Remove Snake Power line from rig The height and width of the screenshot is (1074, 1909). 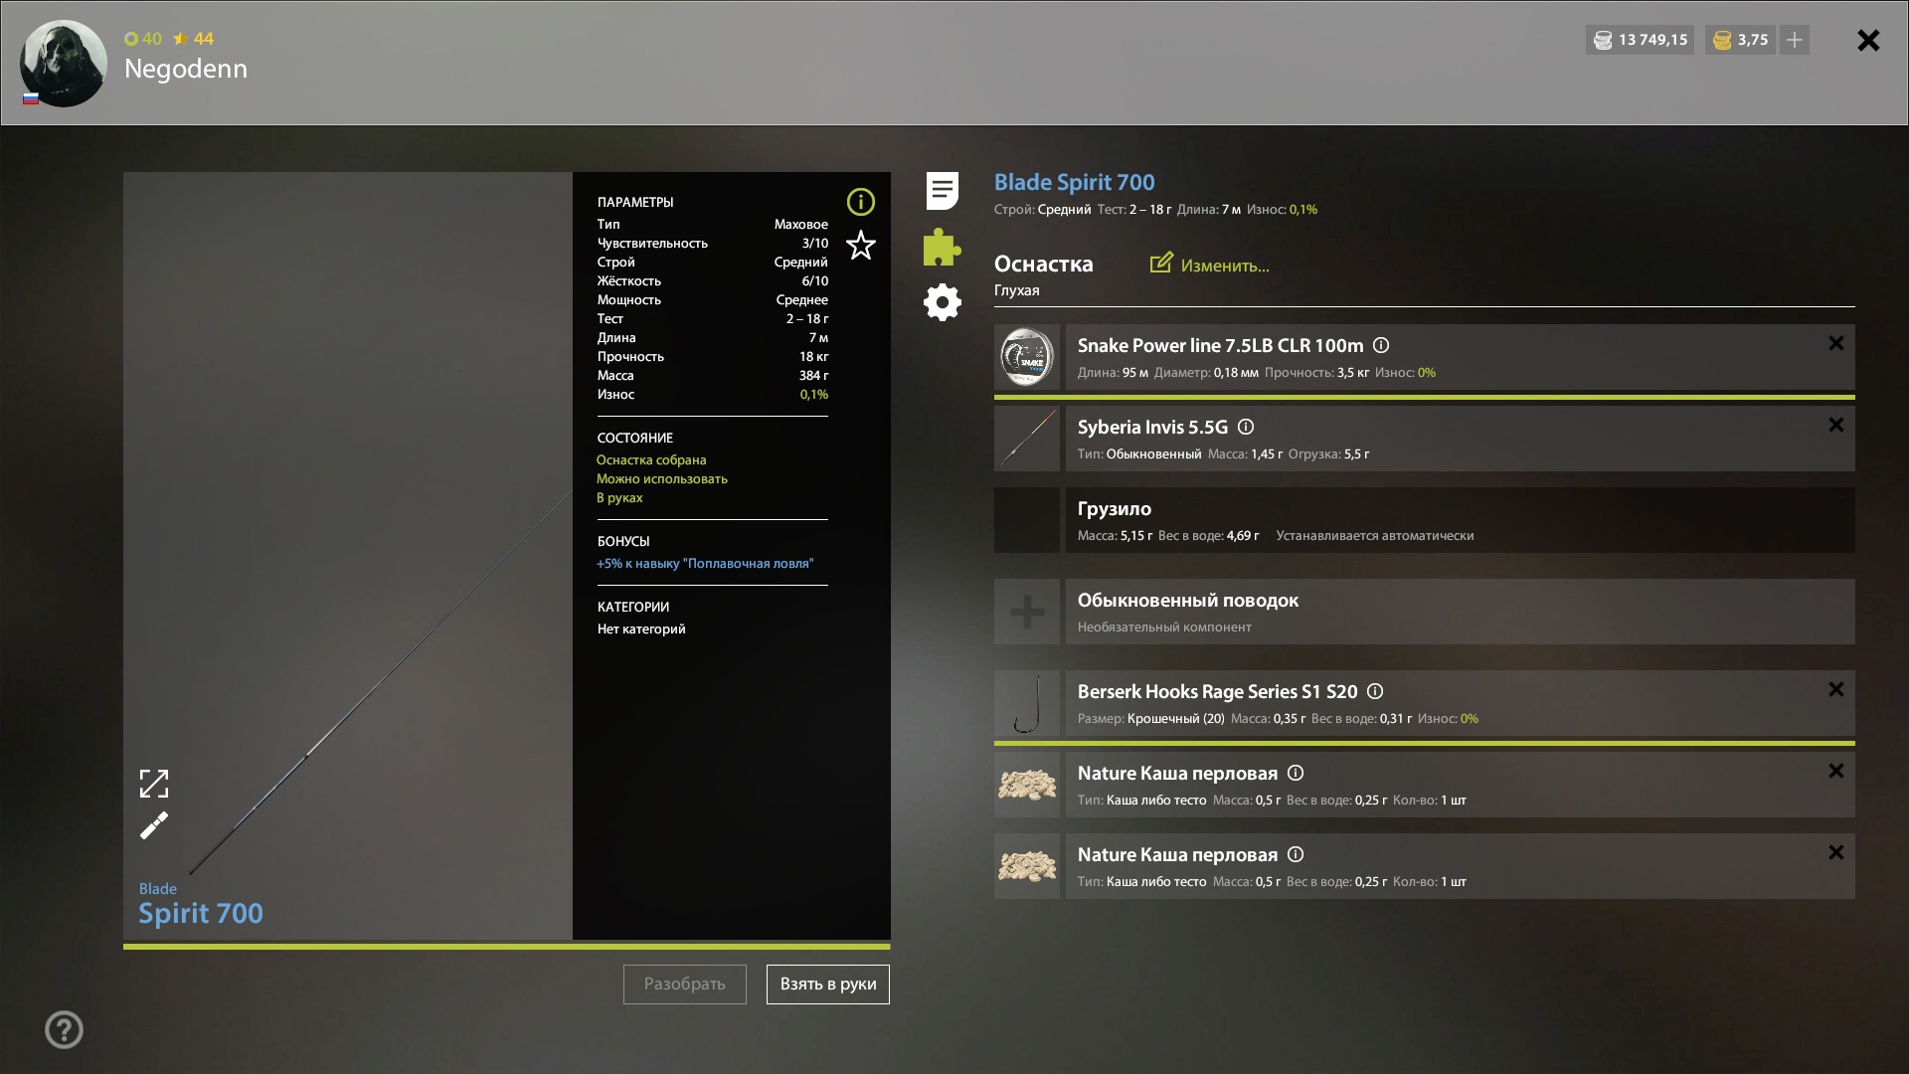click(x=1835, y=343)
